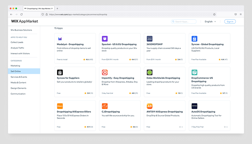Open Wix Business Solutions in sidebar
Image resolution: width=252 pixels, height=144 pixels.
point(21,30)
